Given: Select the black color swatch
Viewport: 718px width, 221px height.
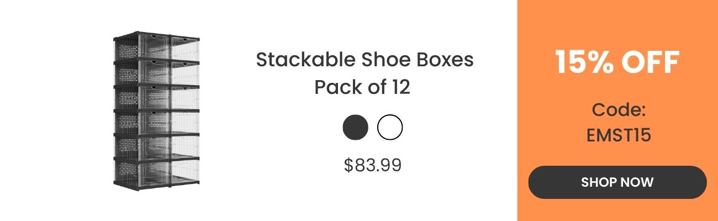Looking at the screenshot, I should click(355, 128).
